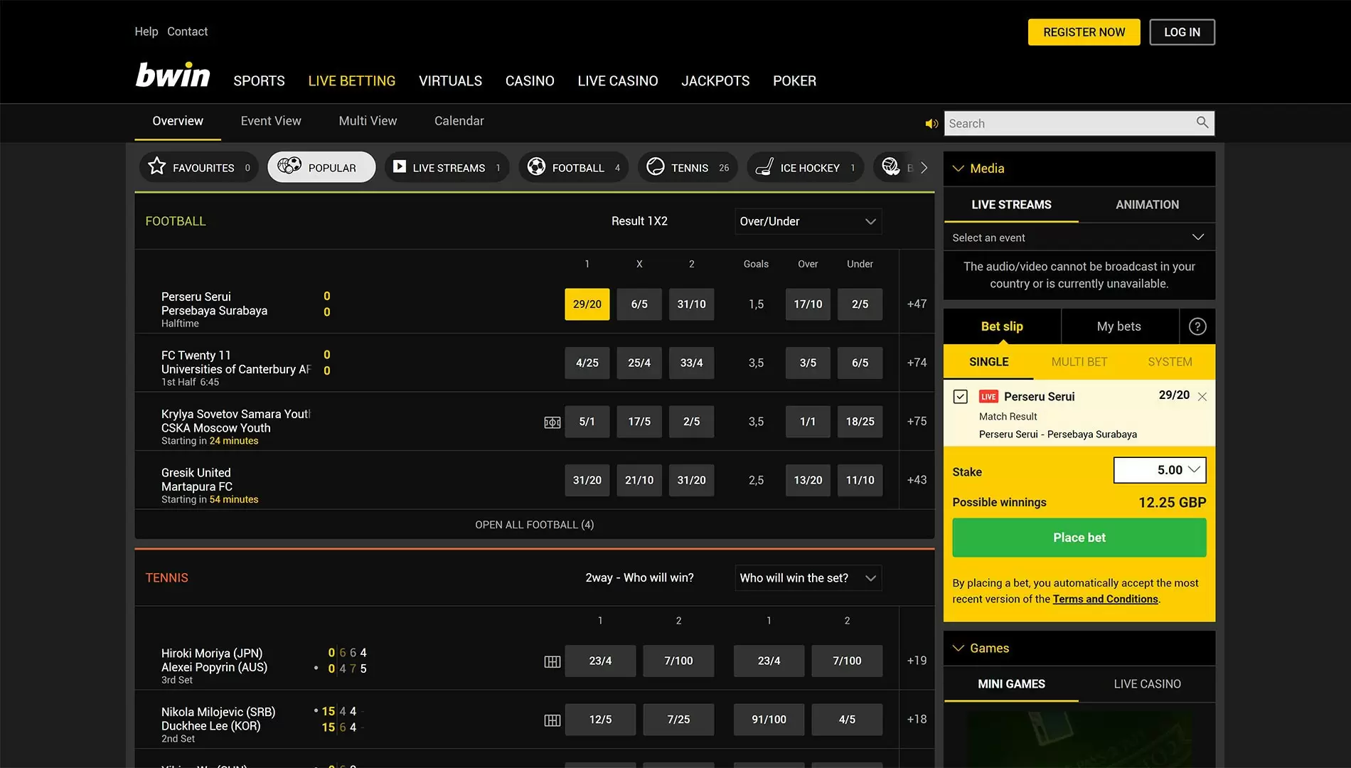Image resolution: width=1351 pixels, height=768 pixels.
Task: Open the Perseru Serui vs Persebaya match
Action: 214,304
